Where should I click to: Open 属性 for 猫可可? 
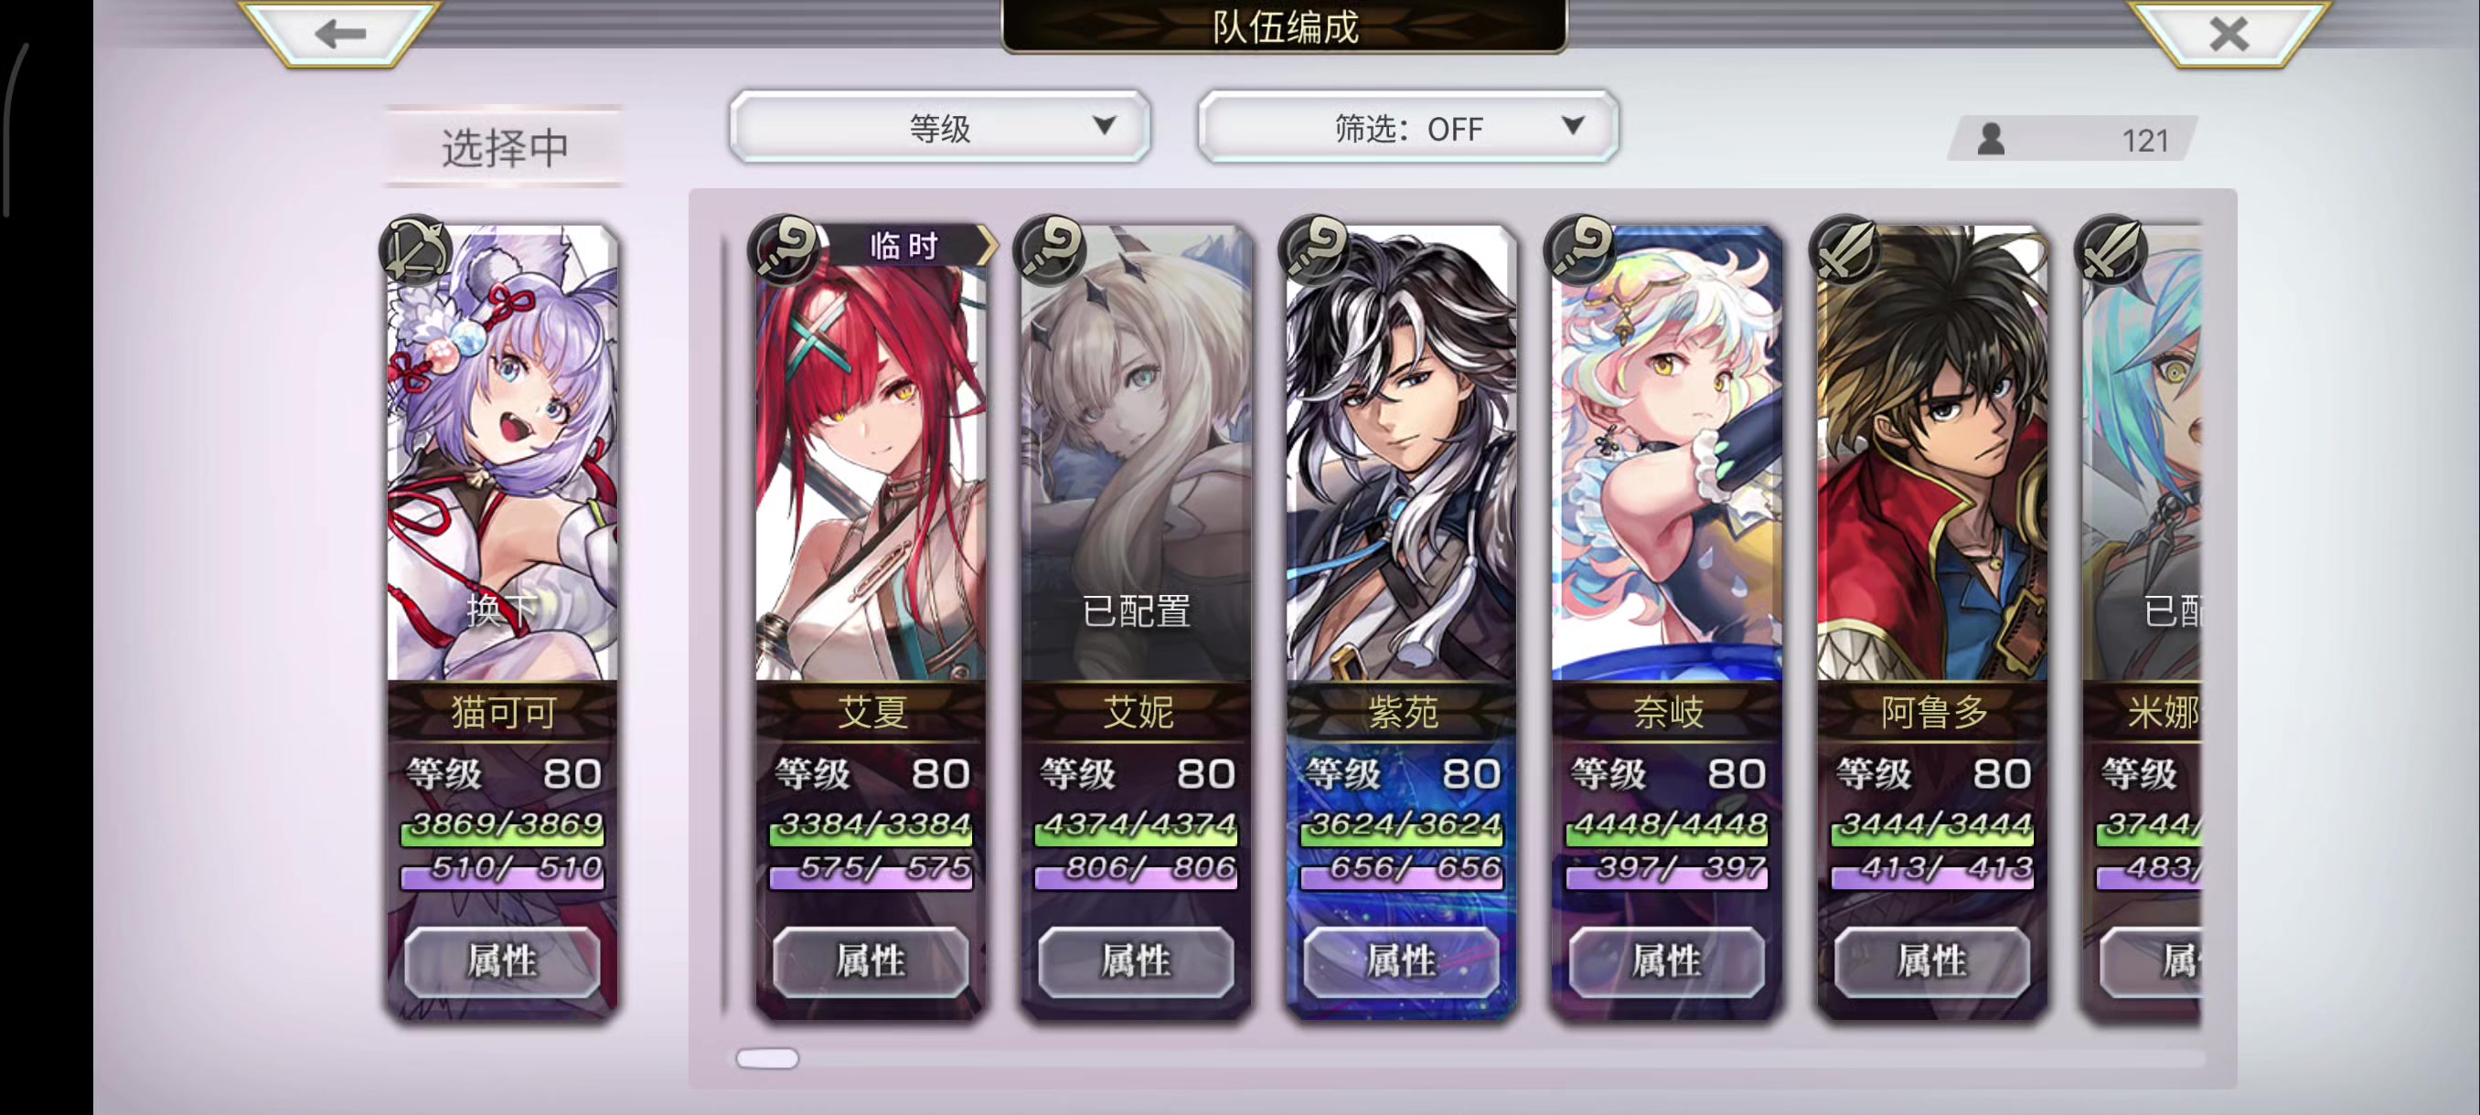click(x=502, y=961)
